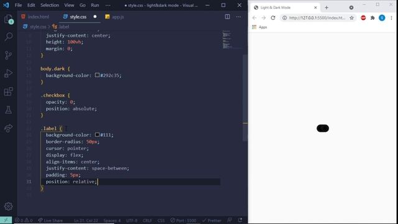
Task: Open the Run menu
Action: [95, 5]
